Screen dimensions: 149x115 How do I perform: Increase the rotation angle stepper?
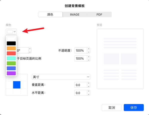coord(30,49)
